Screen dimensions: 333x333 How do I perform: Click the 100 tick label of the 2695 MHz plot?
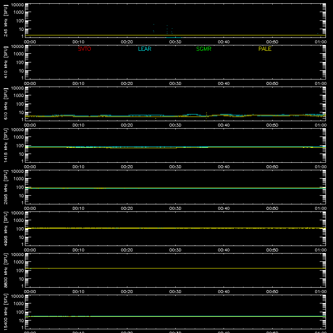click(x=20, y=187)
